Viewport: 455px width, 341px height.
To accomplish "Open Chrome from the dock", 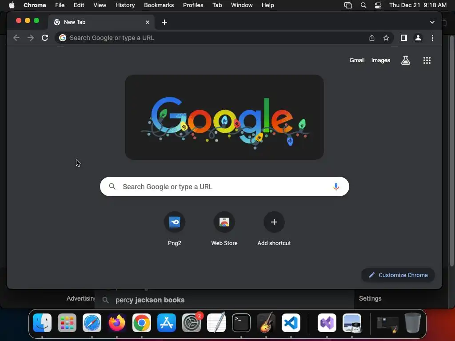I will click(142, 323).
